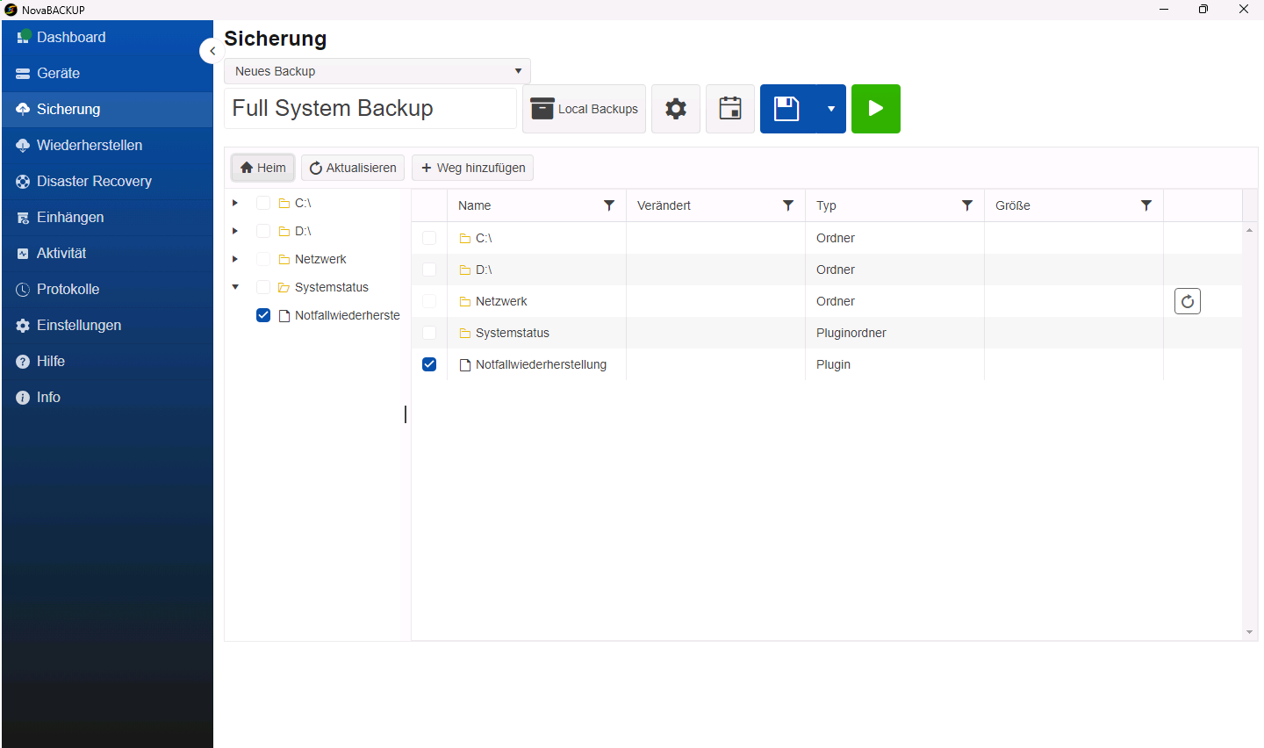Viewport: 1264px width, 748px height.
Task: Click Weg hinzufügen button
Action: [473, 168]
